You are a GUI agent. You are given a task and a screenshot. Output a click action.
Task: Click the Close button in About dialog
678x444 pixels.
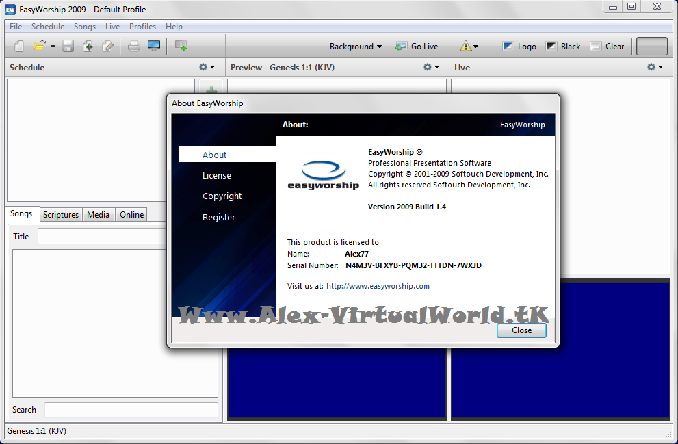pyautogui.click(x=521, y=330)
